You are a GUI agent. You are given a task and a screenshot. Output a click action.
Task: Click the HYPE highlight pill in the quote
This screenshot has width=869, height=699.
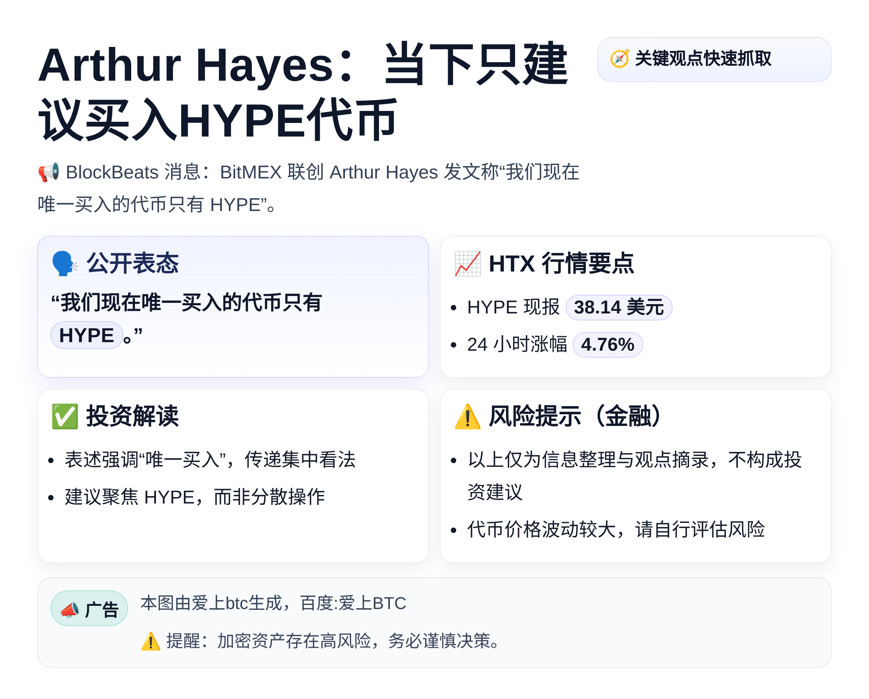tap(87, 335)
